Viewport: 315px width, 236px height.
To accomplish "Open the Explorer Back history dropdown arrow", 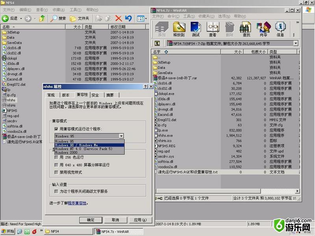I will pyautogui.click(x=21, y=18).
